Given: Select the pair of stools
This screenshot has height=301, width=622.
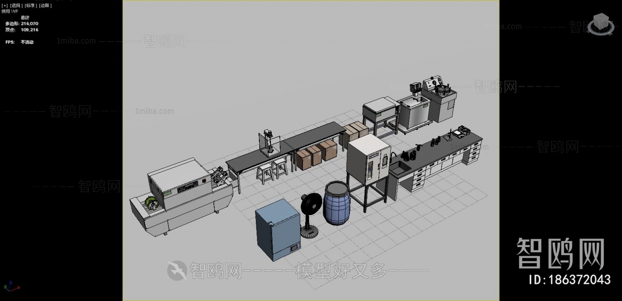Looking at the screenshot, I should coord(273,170).
